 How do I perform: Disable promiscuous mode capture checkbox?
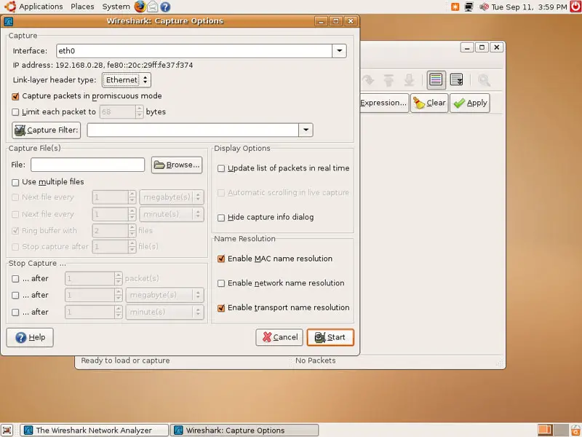pyautogui.click(x=15, y=96)
